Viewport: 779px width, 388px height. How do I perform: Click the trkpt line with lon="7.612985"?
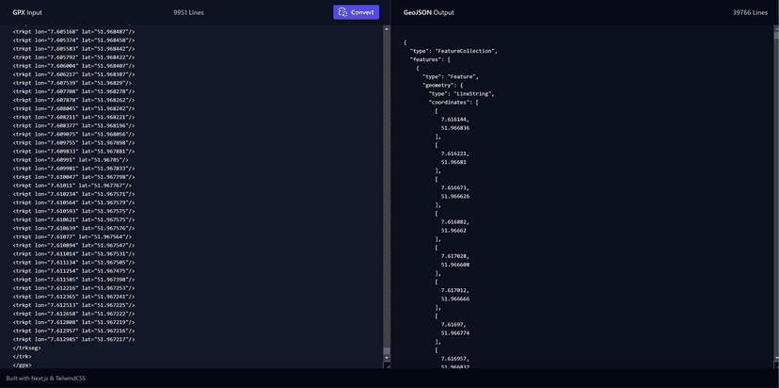click(x=73, y=339)
